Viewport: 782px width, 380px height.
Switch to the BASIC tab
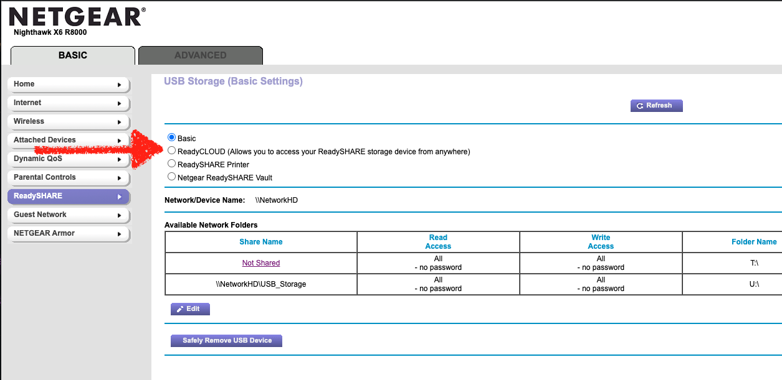72,55
